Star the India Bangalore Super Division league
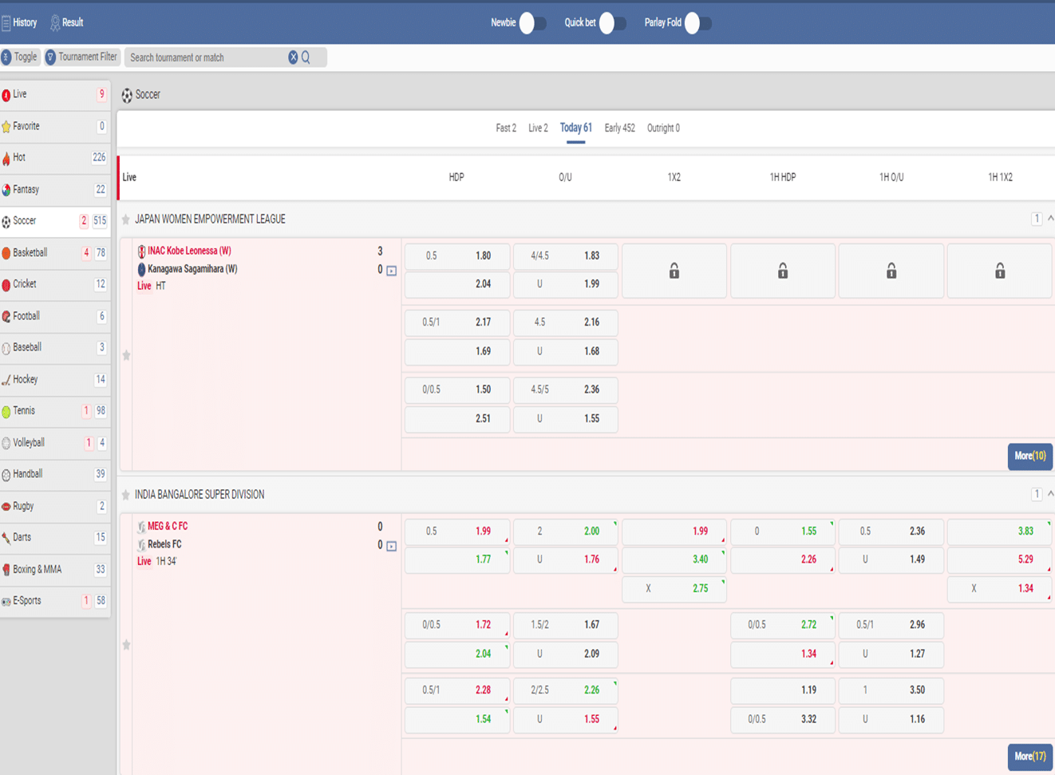The width and height of the screenshot is (1055, 775). 125,495
